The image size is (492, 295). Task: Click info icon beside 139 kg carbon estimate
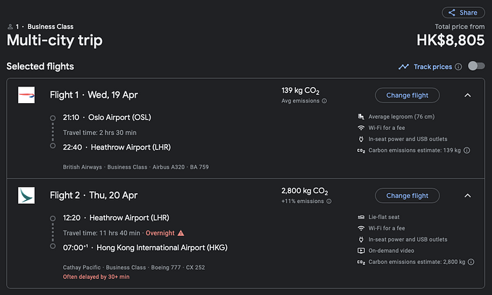[x=467, y=150]
